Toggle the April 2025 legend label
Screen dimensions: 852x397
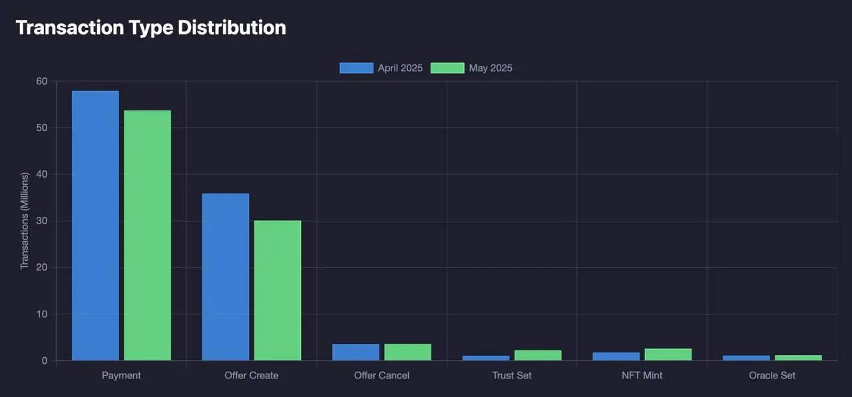[400, 68]
